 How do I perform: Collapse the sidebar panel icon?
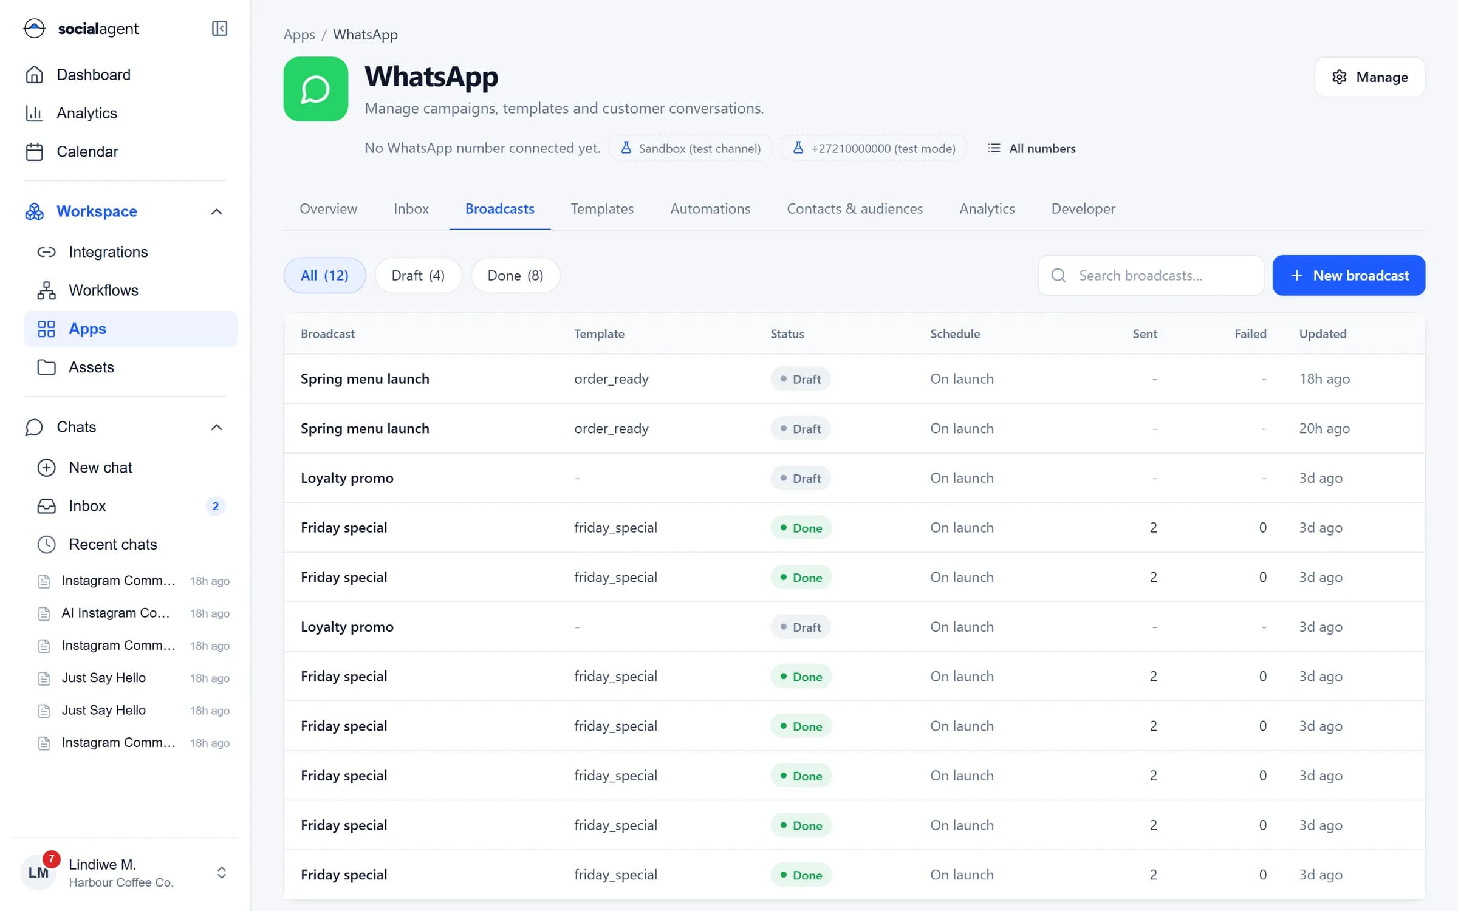coord(219,29)
